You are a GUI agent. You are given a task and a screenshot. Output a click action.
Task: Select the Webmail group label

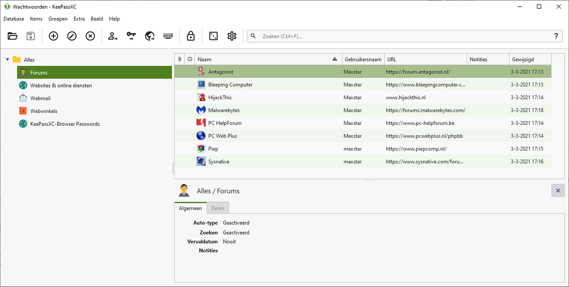[40, 98]
